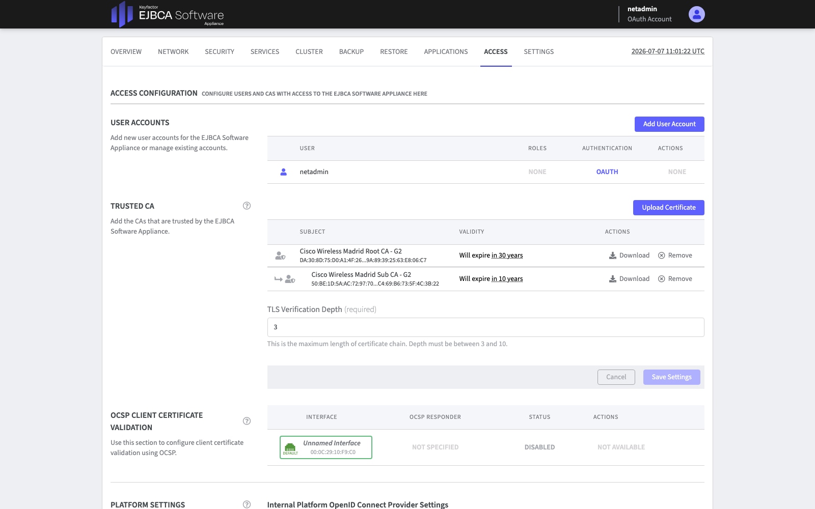
Task: Open the Overview tab
Action: click(126, 52)
